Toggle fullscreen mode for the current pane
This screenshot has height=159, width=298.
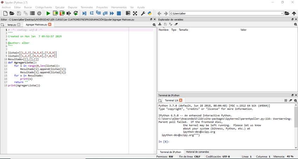point(135,13)
